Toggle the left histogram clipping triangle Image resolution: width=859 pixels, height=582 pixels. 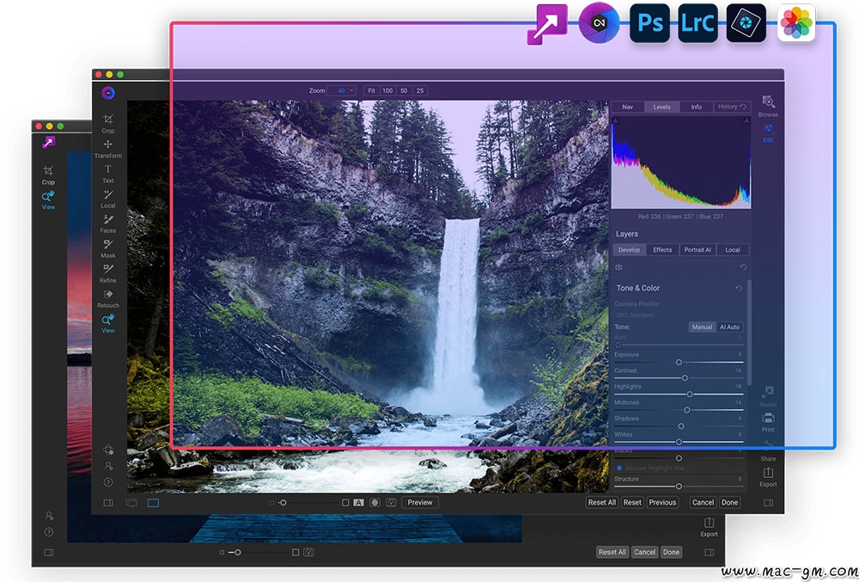click(x=615, y=120)
